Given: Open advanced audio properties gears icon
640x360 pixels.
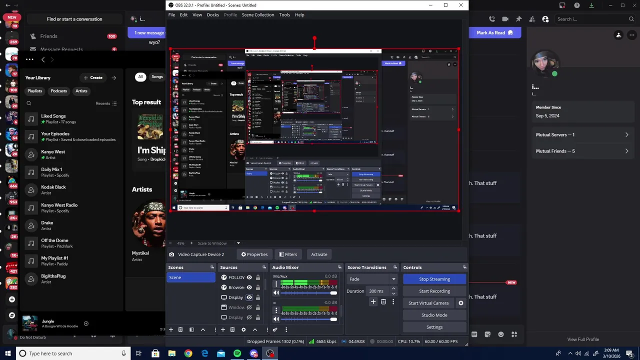Looking at the screenshot, I should [x=275, y=330].
